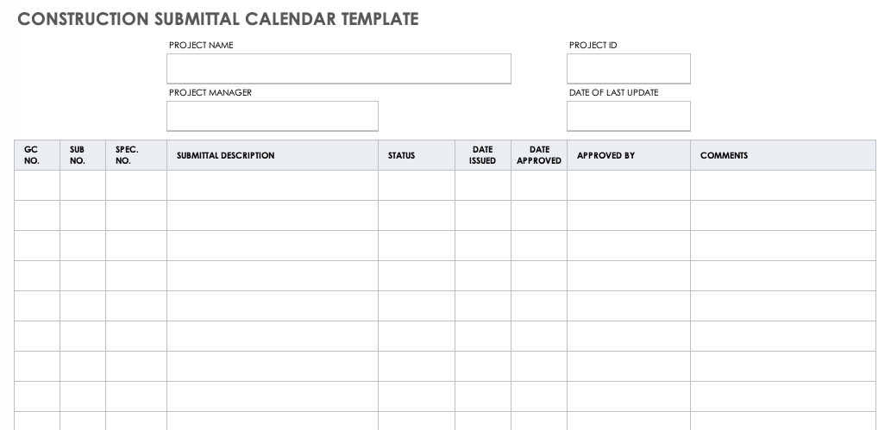Click the template title text
This screenshot has width=891, height=430.
pyautogui.click(x=218, y=19)
